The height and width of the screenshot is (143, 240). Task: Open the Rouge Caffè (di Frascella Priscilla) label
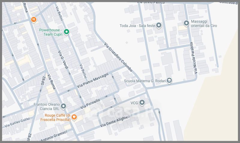coord(55,118)
